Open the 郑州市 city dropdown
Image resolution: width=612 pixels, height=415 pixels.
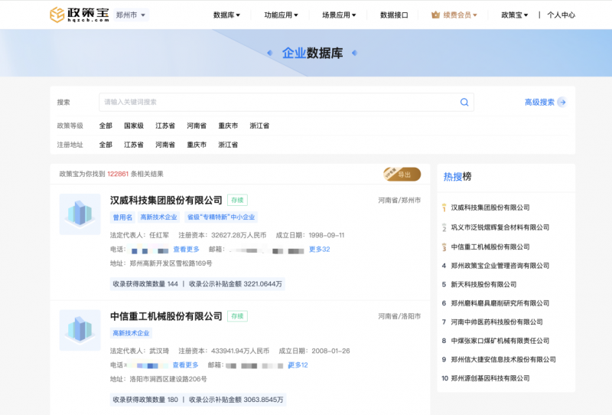pos(131,15)
